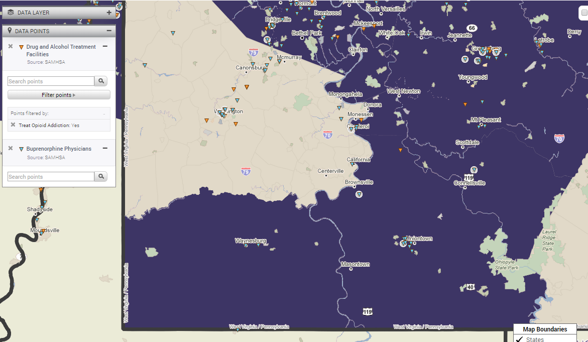Click the Laurel Ridge State Park label
The height and width of the screenshot is (342, 588).
pyautogui.click(x=549, y=241)
